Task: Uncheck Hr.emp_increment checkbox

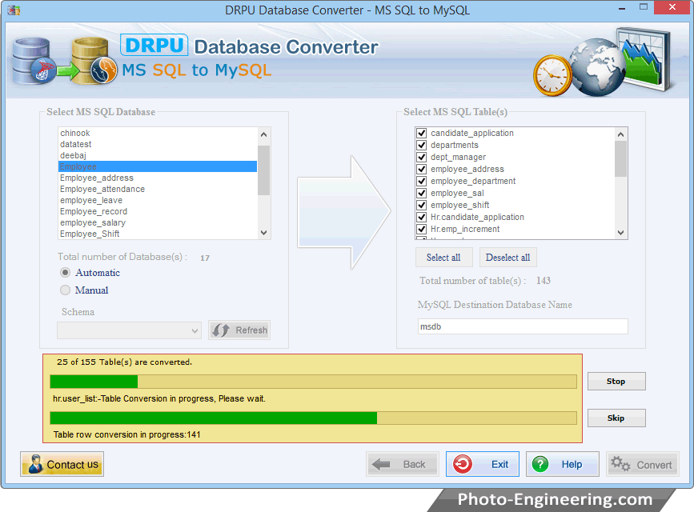Action: 421,229
